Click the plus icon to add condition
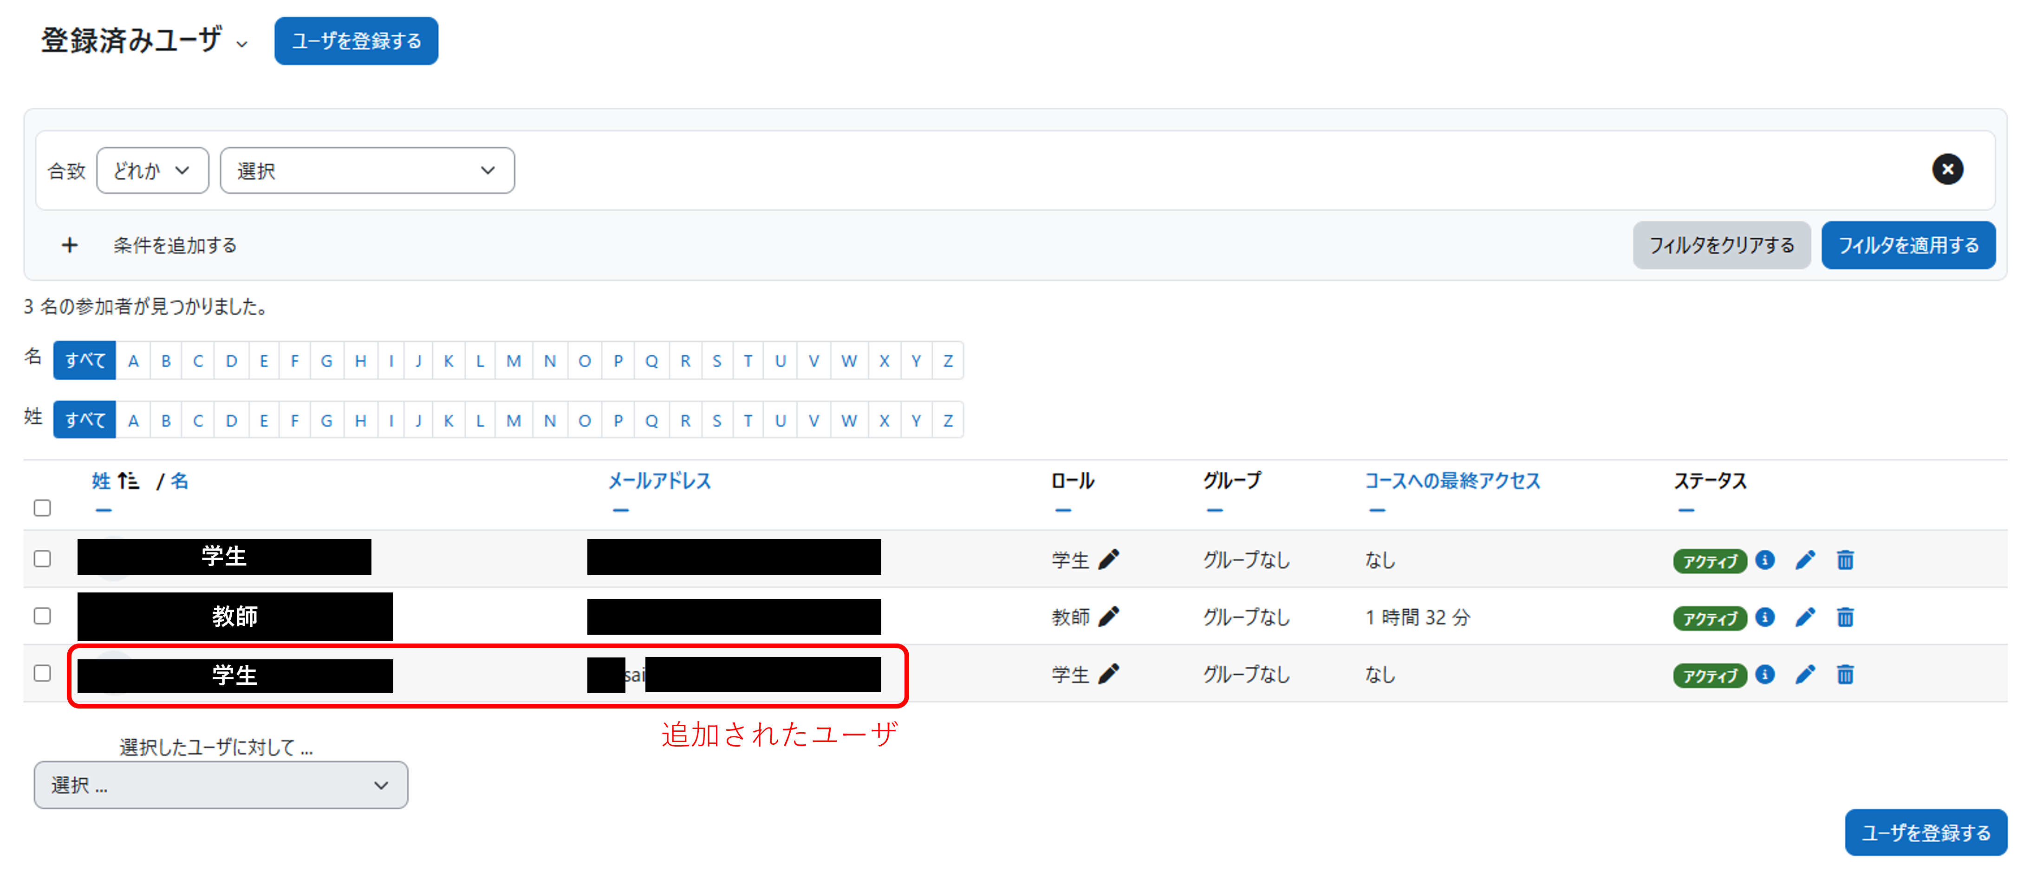 [x=70, y=245]
